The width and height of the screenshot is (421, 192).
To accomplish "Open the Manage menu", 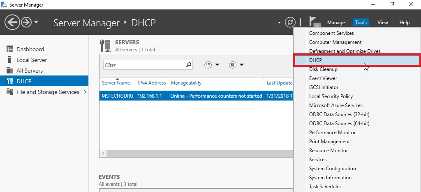I will pyautogui.click(x=336, y=23).
